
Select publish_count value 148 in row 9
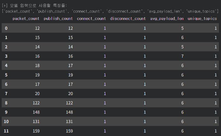click(x=69, y=112)
